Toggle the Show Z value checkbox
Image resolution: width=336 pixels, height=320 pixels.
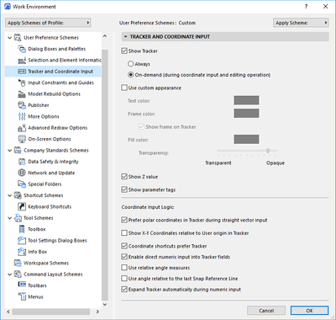(x=124, y=177)
